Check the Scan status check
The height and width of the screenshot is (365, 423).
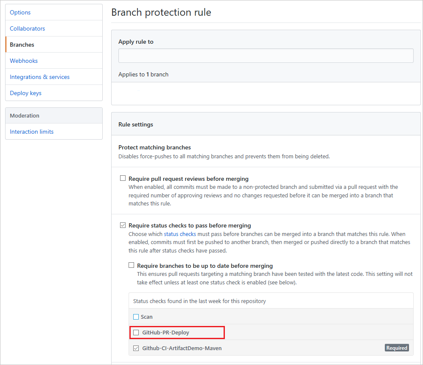[135, 317]
